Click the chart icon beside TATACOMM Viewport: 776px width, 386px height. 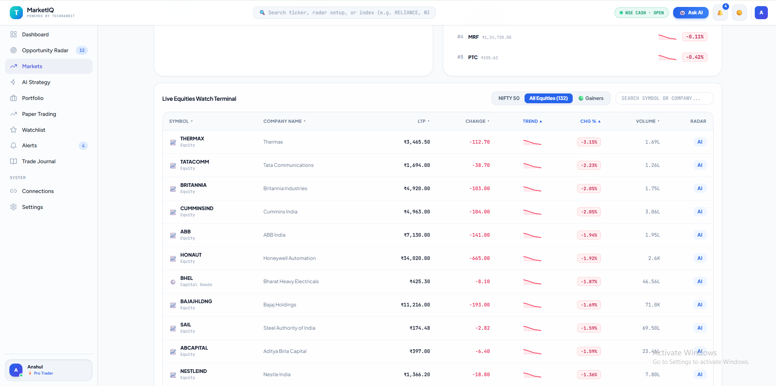pyautogui.click(x=173, y=166)
